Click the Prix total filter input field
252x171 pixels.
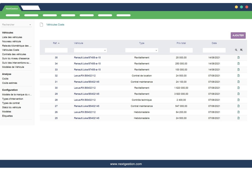click(x=181, y=50)
